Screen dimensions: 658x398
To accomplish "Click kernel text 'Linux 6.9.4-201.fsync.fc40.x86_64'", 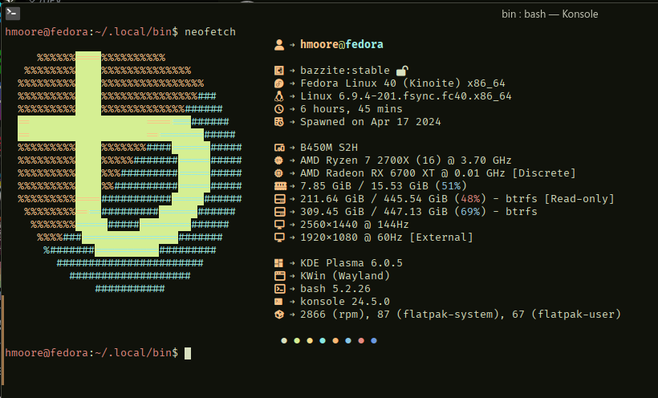I will click(x=406, y=96).
